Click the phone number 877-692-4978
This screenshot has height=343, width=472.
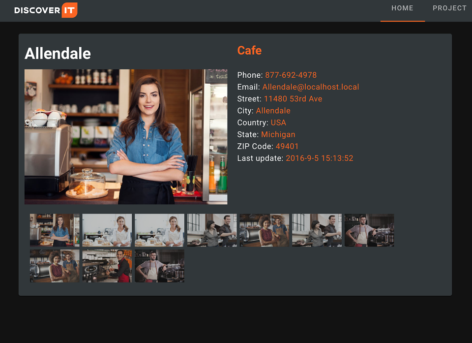click(x=291, y=75)
